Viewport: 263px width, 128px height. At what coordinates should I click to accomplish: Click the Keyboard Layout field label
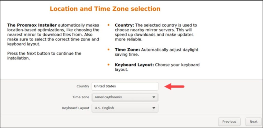76,108
